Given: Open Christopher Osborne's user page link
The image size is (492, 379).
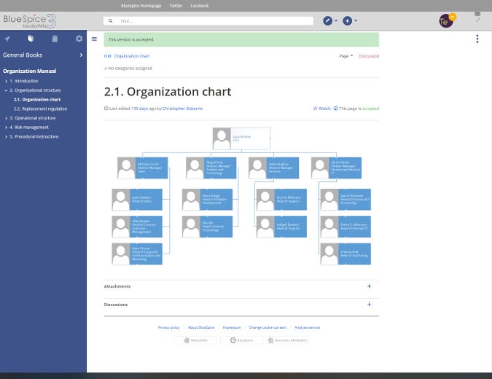Looking at the screenshot, I should 184,109.
